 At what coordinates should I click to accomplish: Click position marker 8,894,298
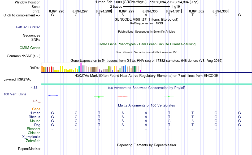[103, 11]
